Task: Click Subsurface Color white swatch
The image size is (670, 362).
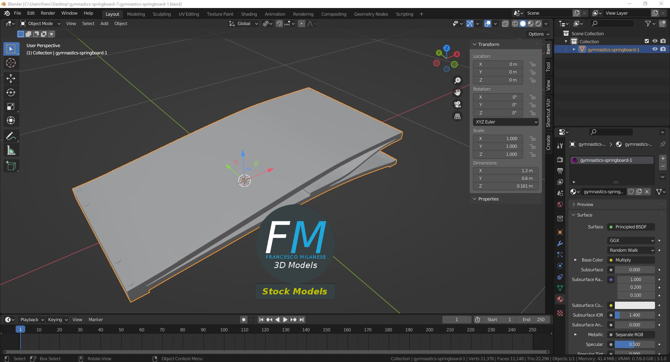Action: click(635, 306)
